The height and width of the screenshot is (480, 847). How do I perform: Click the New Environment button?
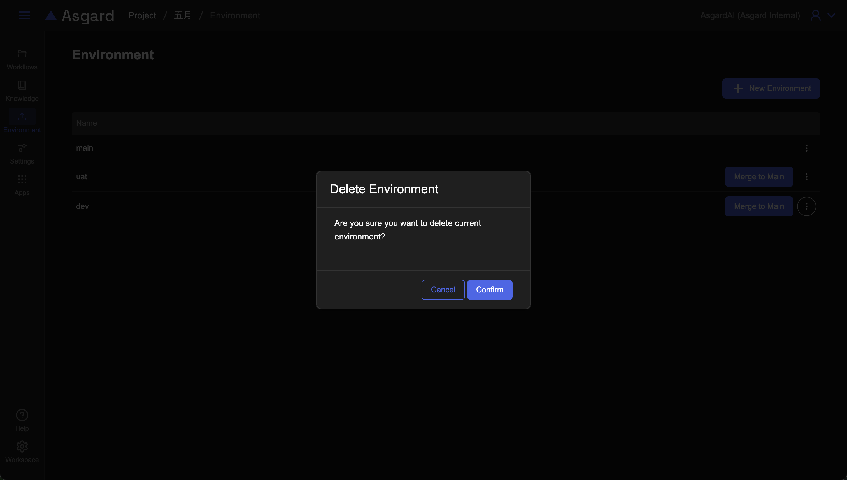771,88
